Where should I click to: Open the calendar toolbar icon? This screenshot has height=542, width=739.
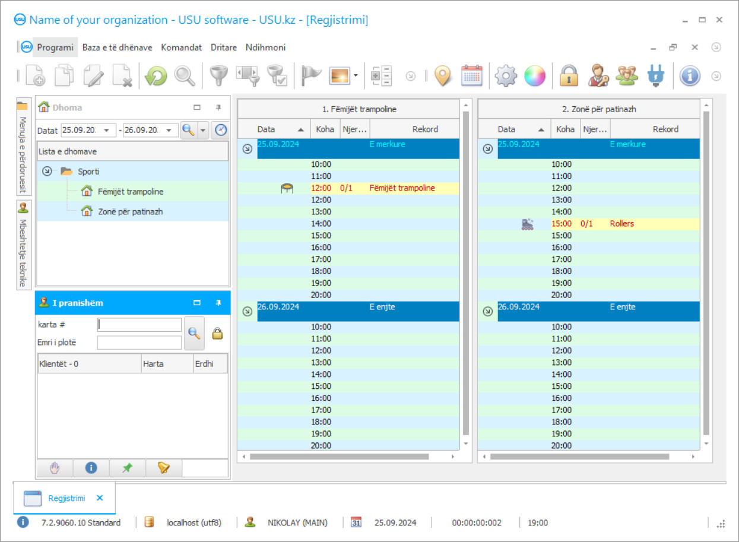472,76
